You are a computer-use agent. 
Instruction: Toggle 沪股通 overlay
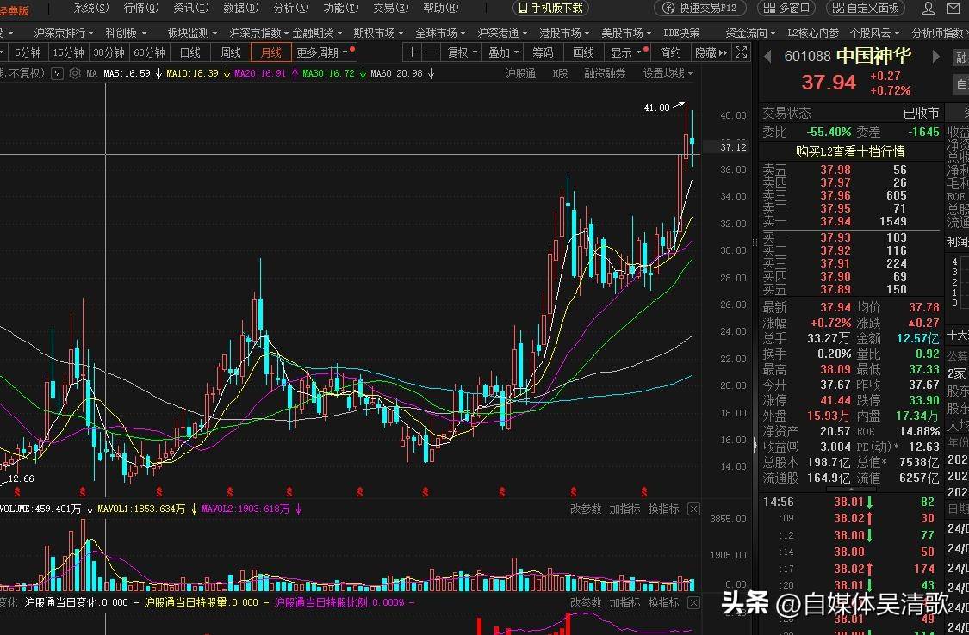(520, 73)
